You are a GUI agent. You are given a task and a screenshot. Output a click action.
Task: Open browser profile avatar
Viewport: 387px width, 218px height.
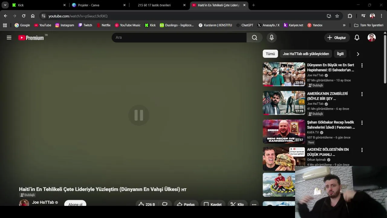tap(372, 16)
